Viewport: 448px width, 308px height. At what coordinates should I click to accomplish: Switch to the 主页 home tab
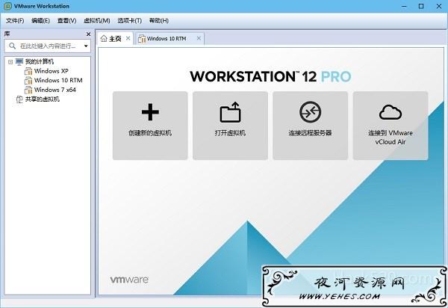(115, 39)
